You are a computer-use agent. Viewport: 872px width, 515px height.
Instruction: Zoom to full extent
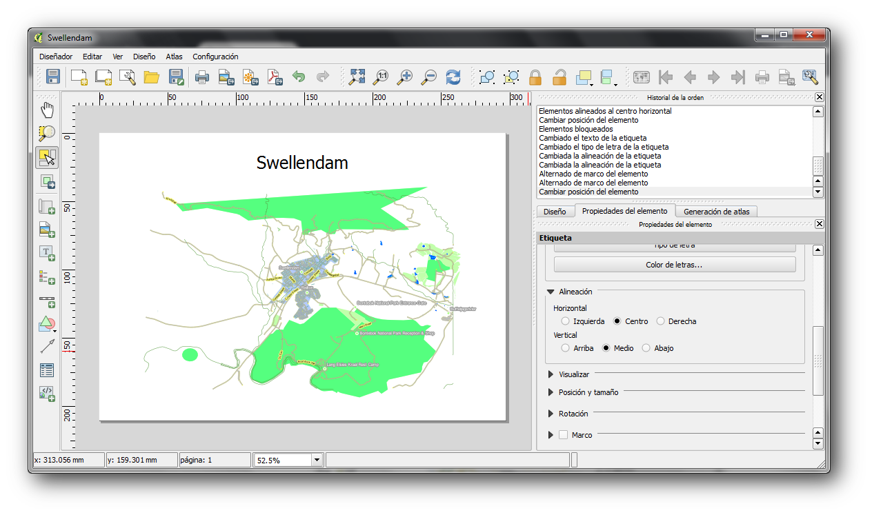point(357,77)
